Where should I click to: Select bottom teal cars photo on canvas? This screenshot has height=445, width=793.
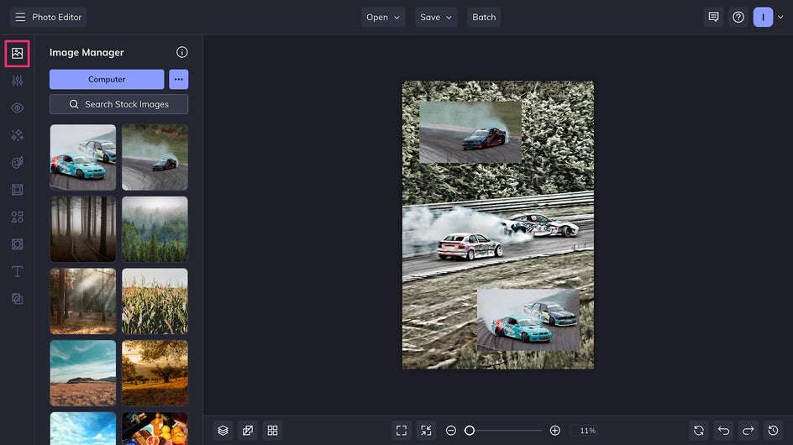pyautogui.click(x=528, y=320)
